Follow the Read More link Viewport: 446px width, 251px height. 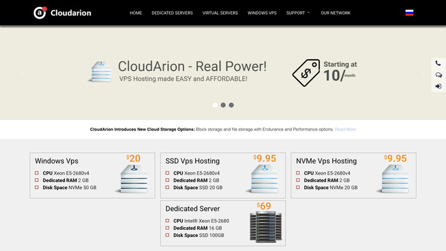pyautogui.click(x=345, y=129)
